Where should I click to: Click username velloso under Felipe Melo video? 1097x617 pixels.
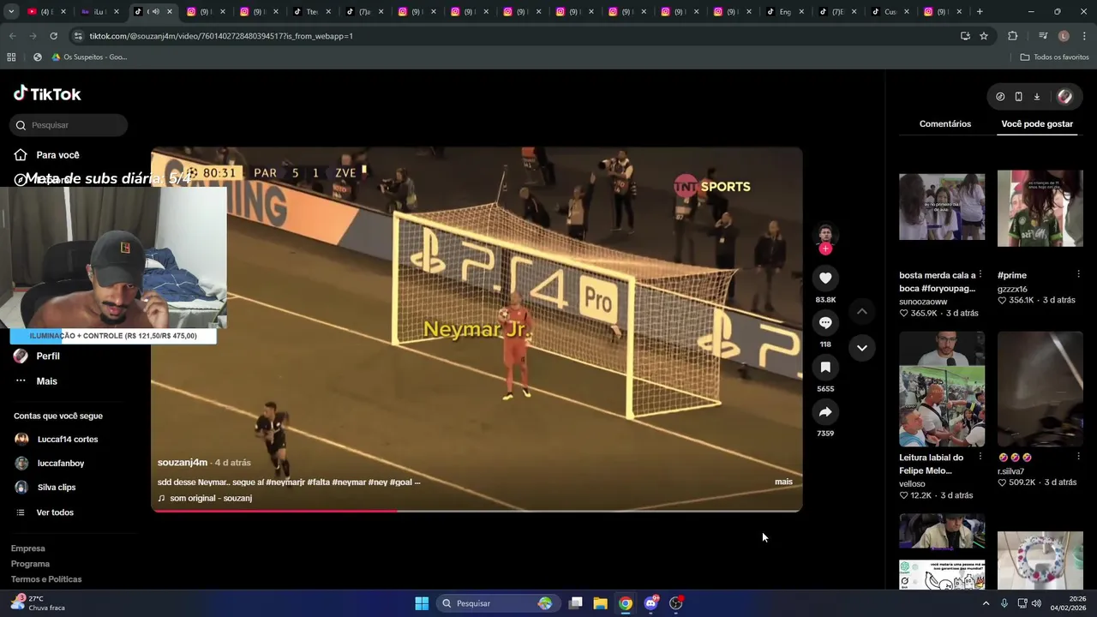(x=912, y=484)
